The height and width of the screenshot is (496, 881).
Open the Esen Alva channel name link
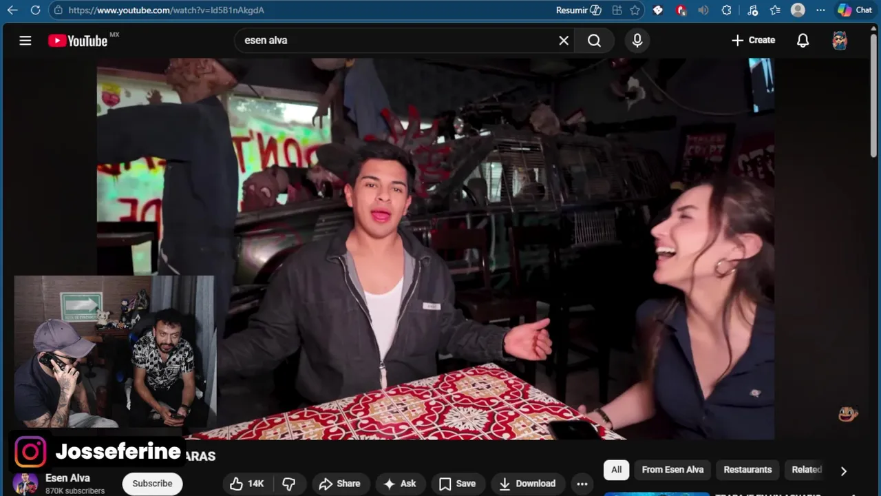point(67,478)
